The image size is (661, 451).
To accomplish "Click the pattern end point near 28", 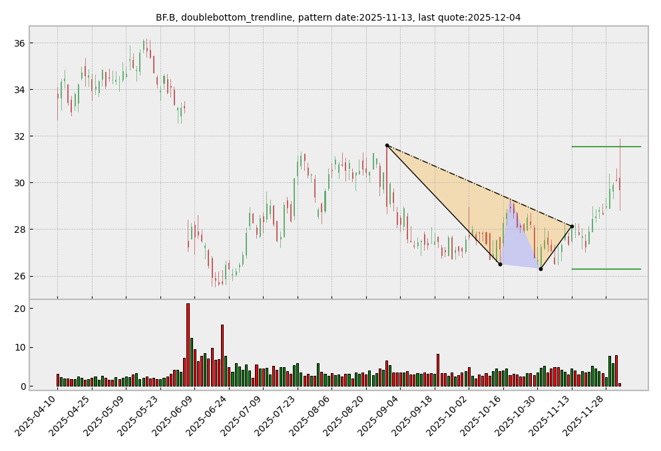I will (572, 226).
